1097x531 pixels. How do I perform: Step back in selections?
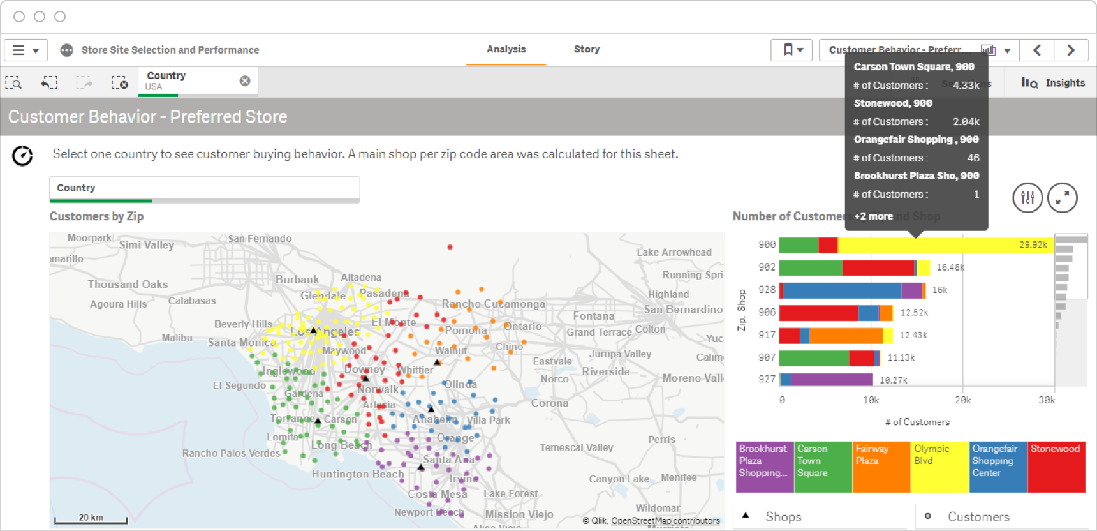coord(49,82)
